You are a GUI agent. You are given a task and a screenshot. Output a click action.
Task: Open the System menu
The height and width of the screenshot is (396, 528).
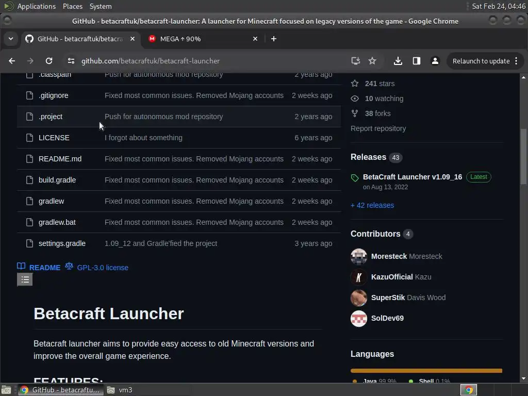pos(101,6)
